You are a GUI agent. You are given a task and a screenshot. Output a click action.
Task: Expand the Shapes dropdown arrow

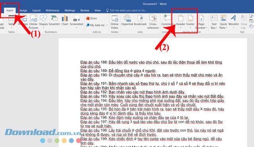coord(43,28)
